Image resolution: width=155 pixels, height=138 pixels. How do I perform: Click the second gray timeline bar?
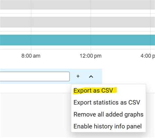point(77,22)
